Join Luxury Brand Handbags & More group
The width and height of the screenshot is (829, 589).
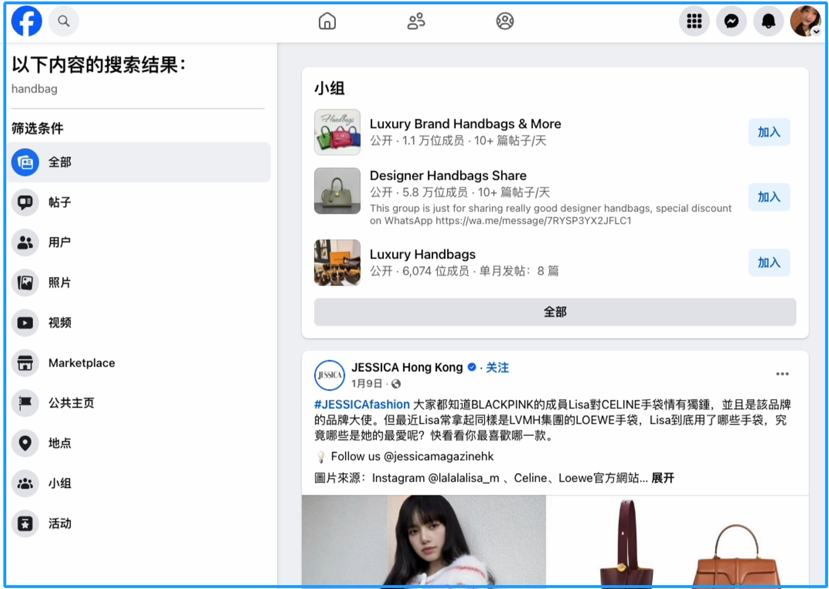tap(769, 132)
